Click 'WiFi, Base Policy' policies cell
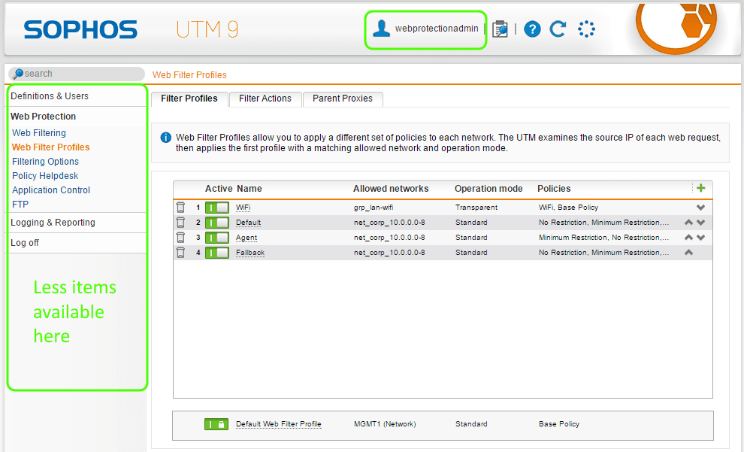The image size is (744, 452). click(x=568, y=208)
